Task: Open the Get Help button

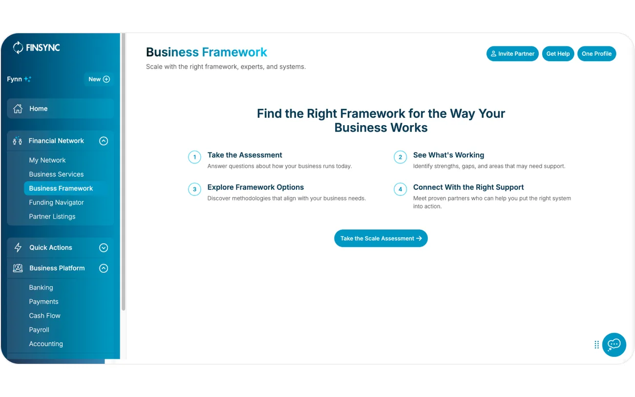Action: pyautogui.click(x=558, y=54)
